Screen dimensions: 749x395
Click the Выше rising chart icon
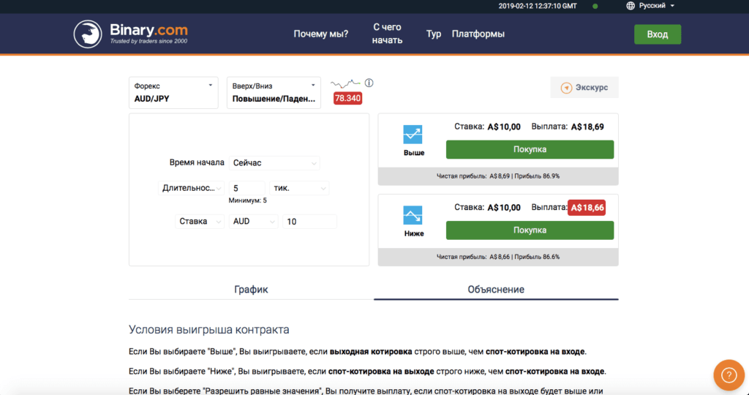coord(413,134)
